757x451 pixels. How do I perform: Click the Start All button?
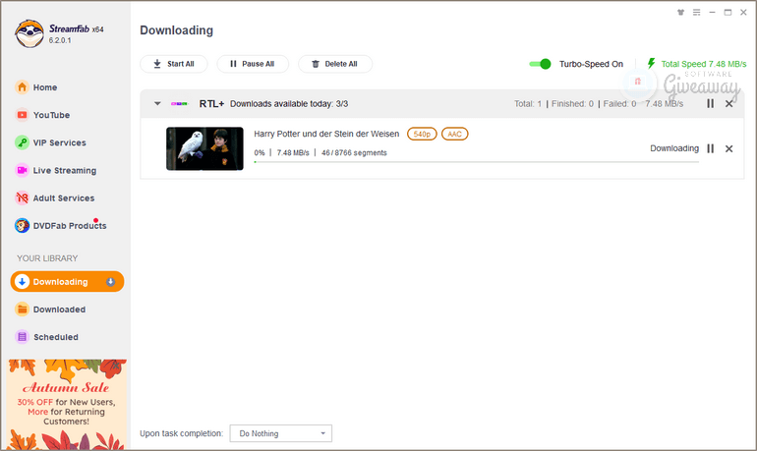click(173, 64)
